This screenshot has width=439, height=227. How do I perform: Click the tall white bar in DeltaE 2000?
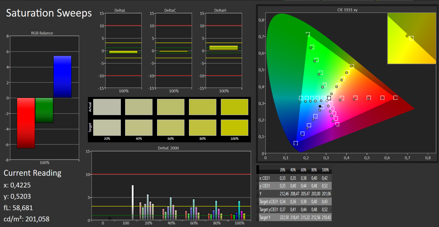pyautogui.click(x=133, y=202)
